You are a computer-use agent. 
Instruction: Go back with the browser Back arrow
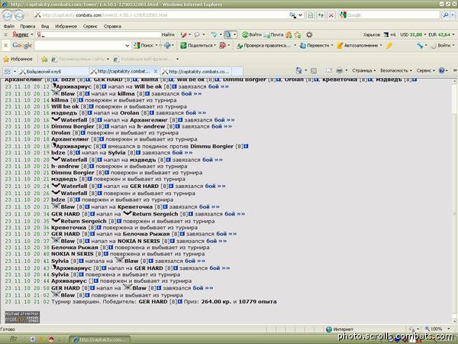click(7, 15)
